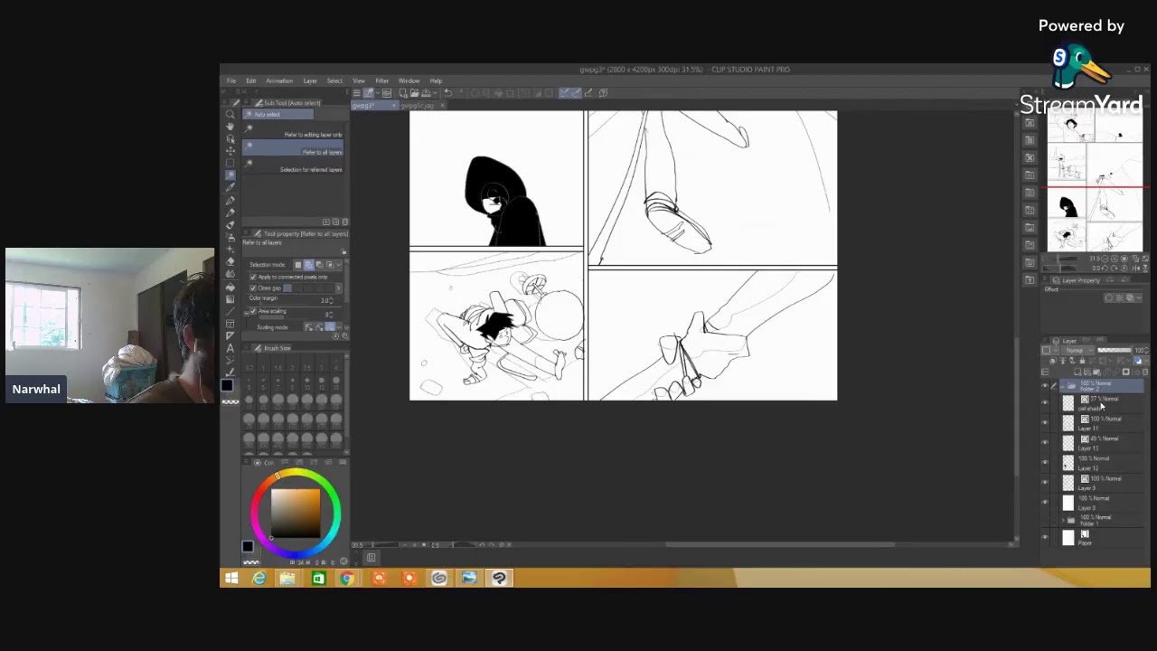Select the Text tool
The image size is (1157, 651).
point(230,348)
